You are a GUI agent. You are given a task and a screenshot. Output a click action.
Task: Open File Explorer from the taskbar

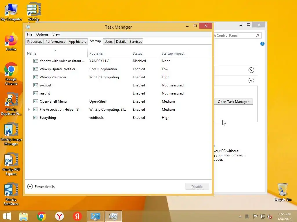click(23, 216)
